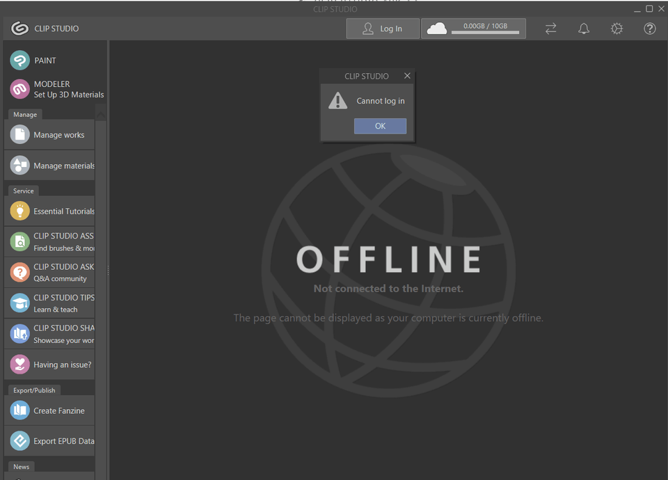The image size is (668, 480).
Task: Open help question mark icon
Action: [649, 29]
